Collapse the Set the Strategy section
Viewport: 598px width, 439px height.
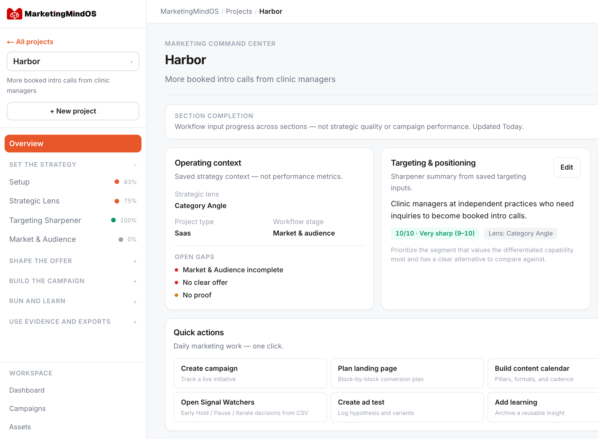(x=73, y=164)
